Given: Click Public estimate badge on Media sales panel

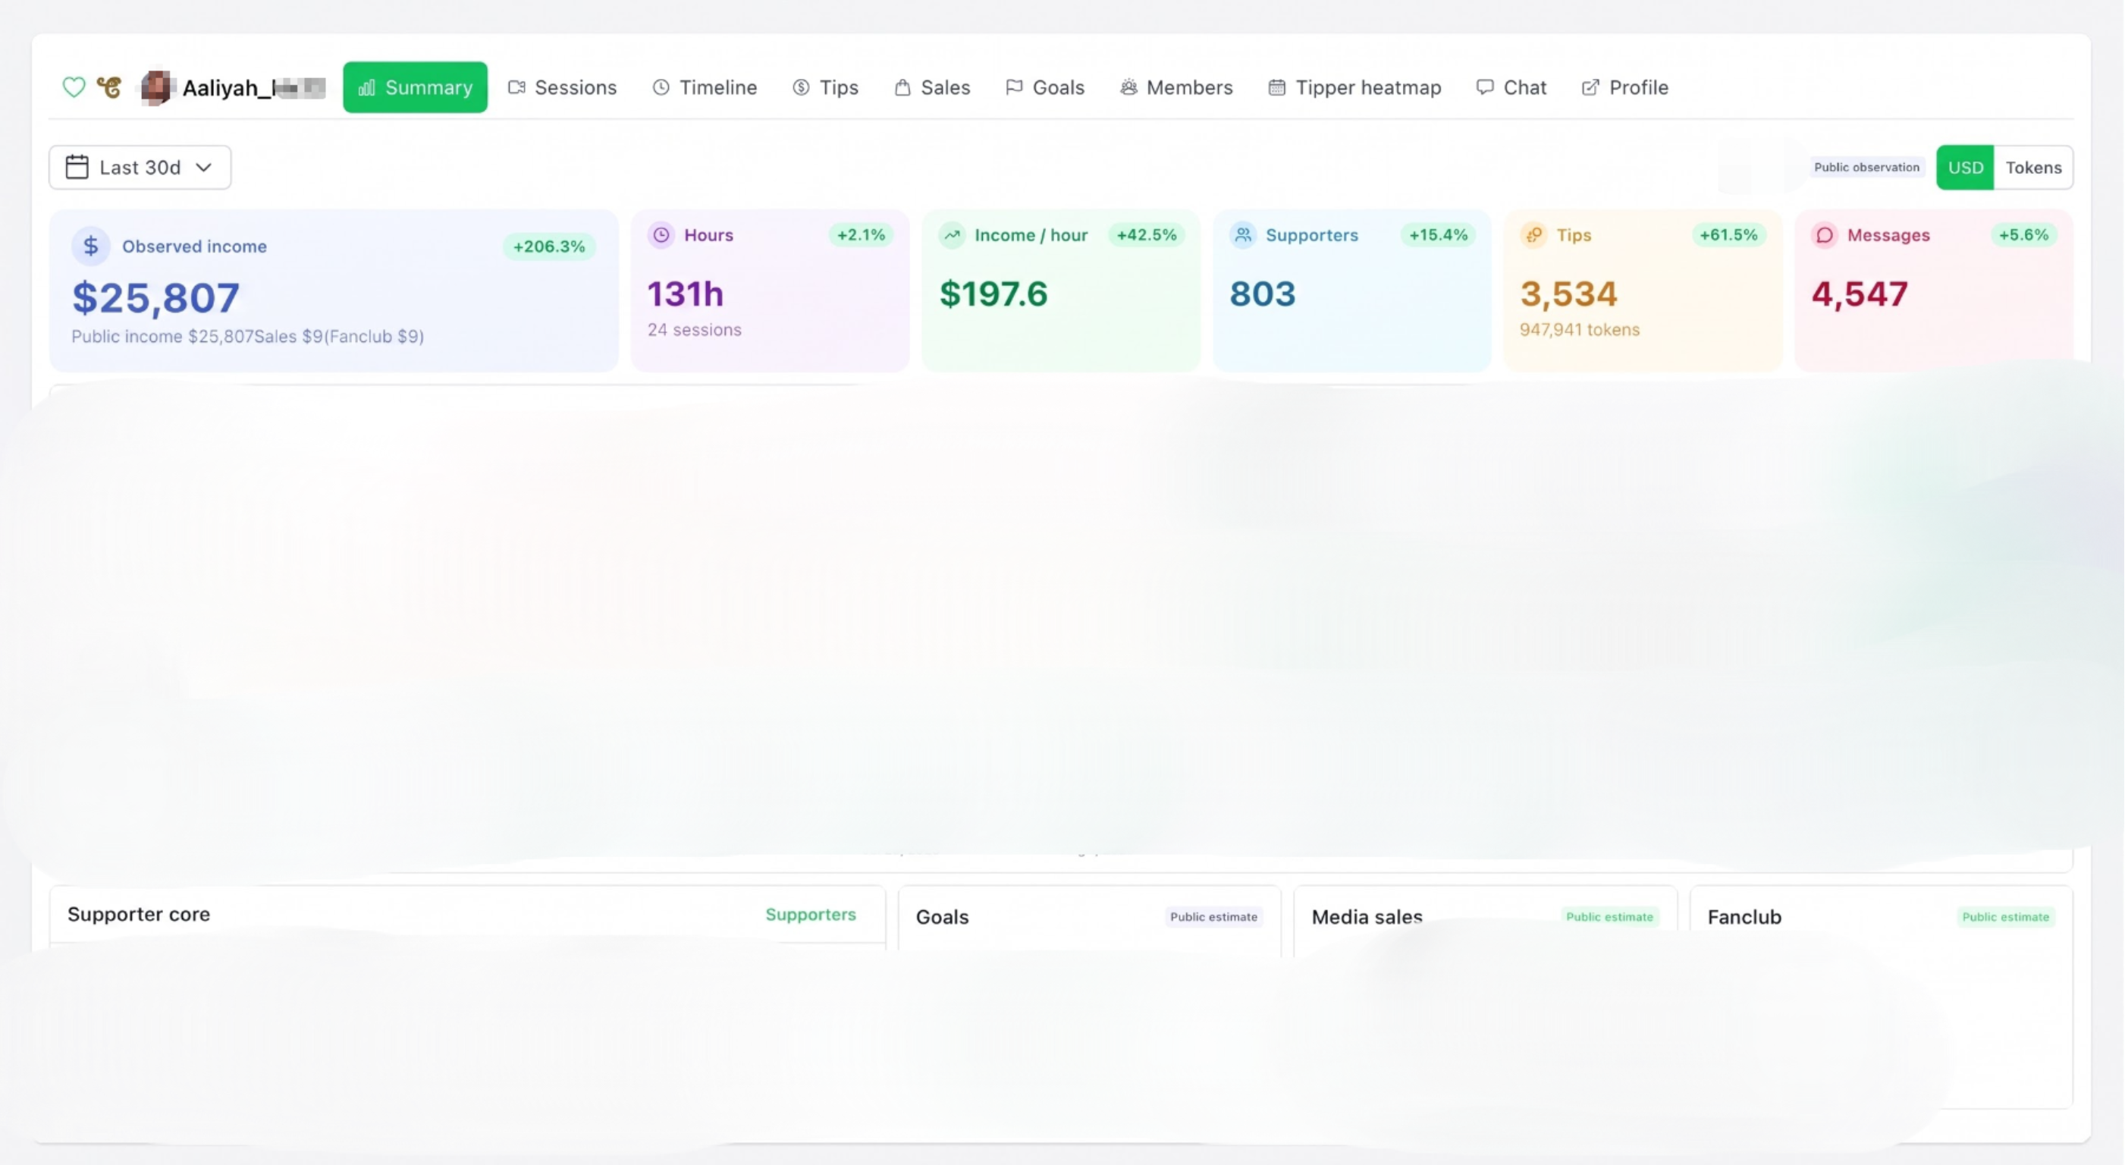Looking at the screenshot, I should click(1609, 917).
